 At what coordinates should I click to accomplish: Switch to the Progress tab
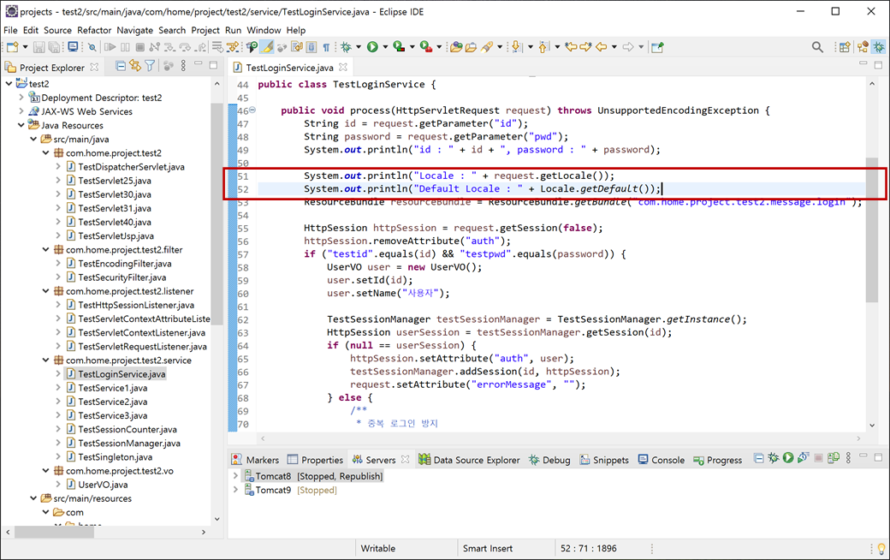[x=718, y=460]
